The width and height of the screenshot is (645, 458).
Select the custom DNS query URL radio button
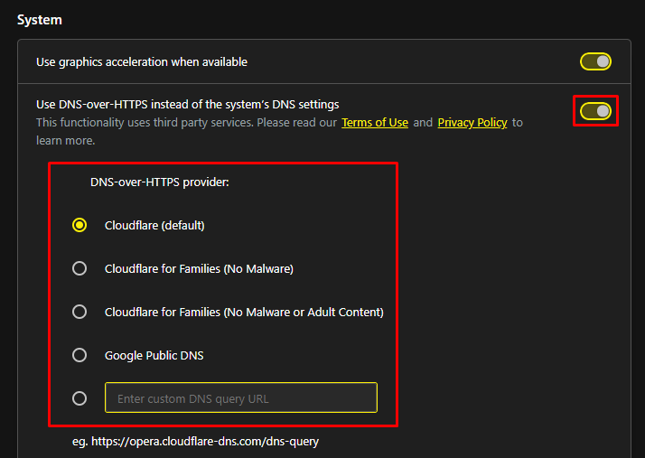click(x=79, y=398)
